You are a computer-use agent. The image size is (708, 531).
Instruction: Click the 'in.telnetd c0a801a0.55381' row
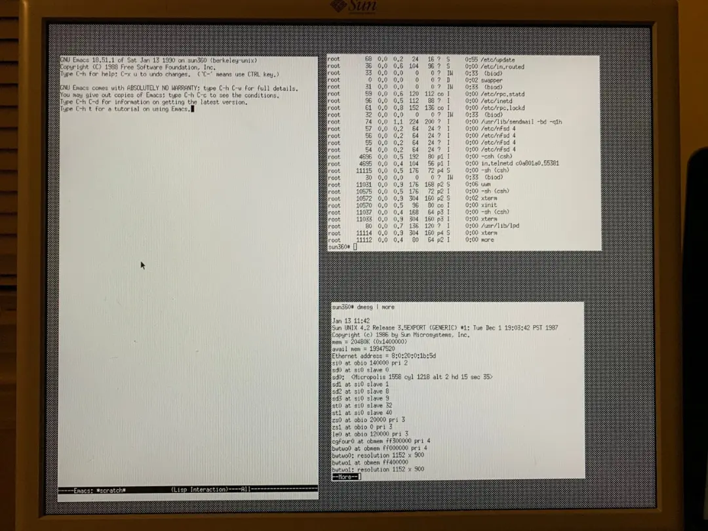[443, 163]
